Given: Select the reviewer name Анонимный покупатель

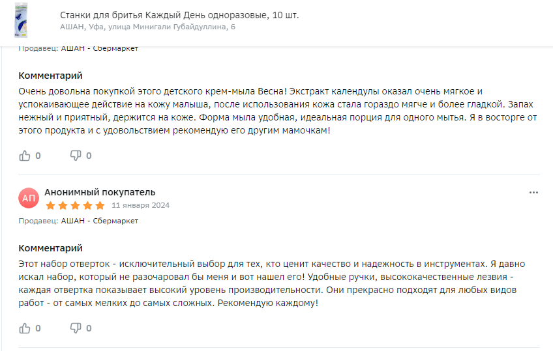Looking at the screenshot, I should [100, 192].
